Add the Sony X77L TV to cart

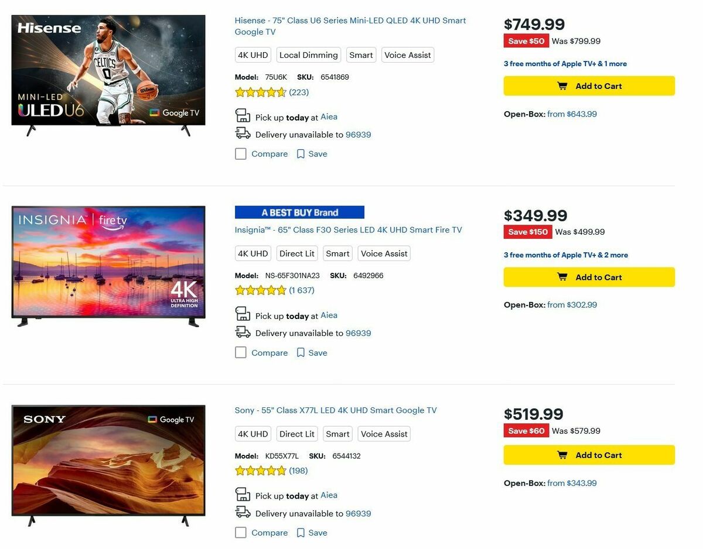[x=589, y=455]
